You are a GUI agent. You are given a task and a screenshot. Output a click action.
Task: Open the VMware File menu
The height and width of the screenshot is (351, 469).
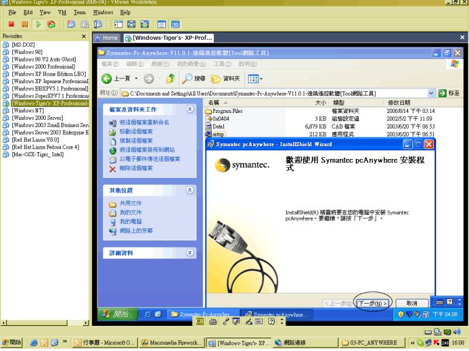pyautogui.click(x=12, y=12)
